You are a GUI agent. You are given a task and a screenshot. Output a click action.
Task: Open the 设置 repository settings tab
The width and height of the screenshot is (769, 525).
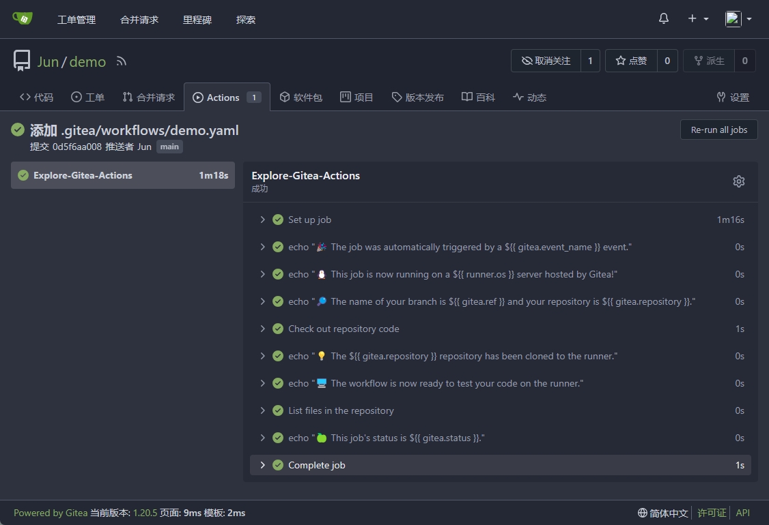click(x=733, y=97)
